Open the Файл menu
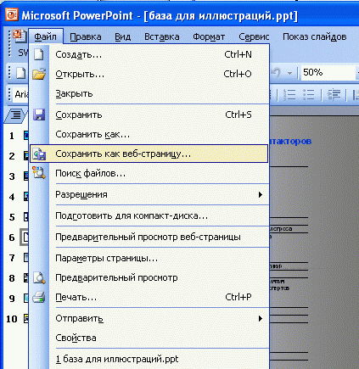 point(45,36)
